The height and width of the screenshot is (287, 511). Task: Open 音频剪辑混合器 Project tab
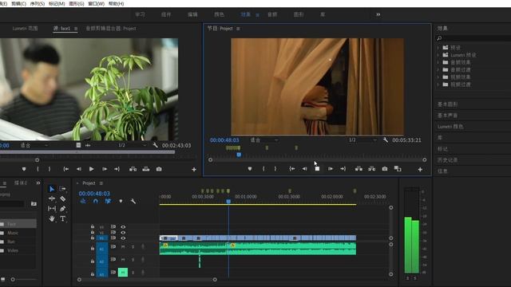coord(111,29)
